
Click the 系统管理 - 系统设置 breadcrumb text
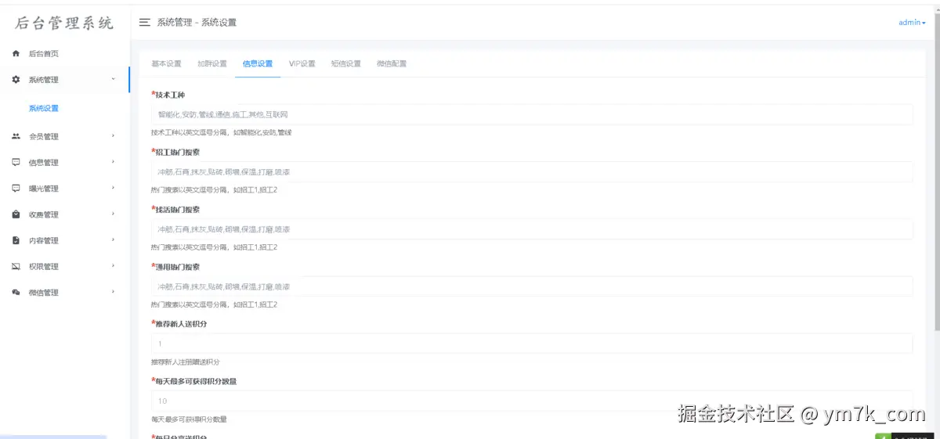pos(197,23)
